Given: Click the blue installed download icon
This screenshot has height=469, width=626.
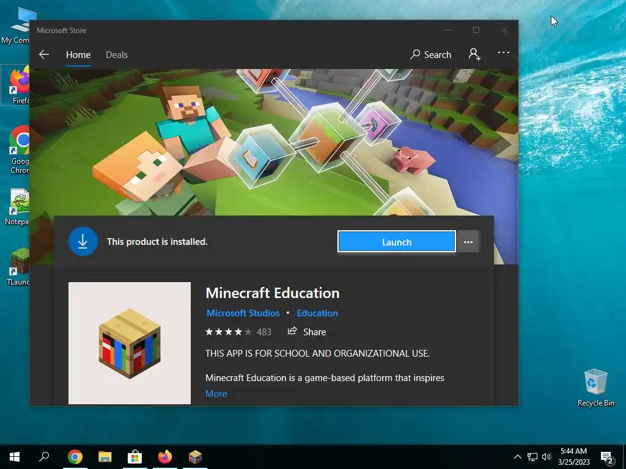Looking at the screenshot, I should coord(83,241).
